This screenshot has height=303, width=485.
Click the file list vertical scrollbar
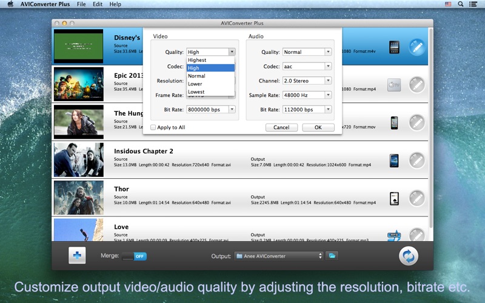pyautogui.click(x=431, y=128)
